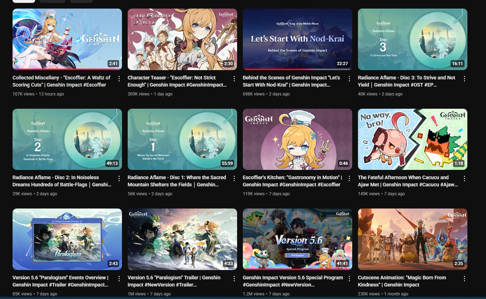This screenshot has height=299, width=486.
Task: Click the Paralogism Trailer thumbnail lasting 4:23
Action: pos(182,239)
